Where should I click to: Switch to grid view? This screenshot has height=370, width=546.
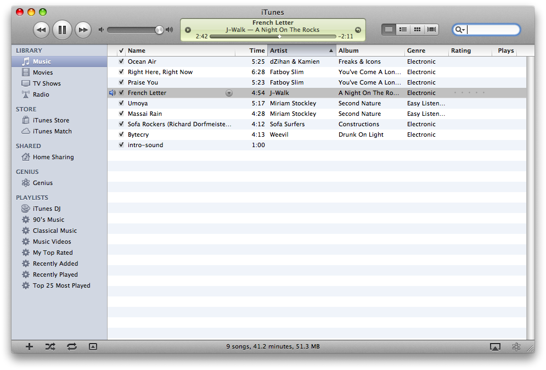pos(417,30)
